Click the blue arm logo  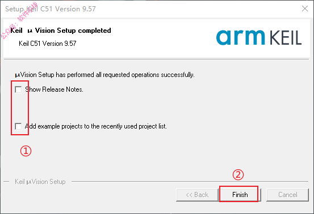(x=240, y=37)
